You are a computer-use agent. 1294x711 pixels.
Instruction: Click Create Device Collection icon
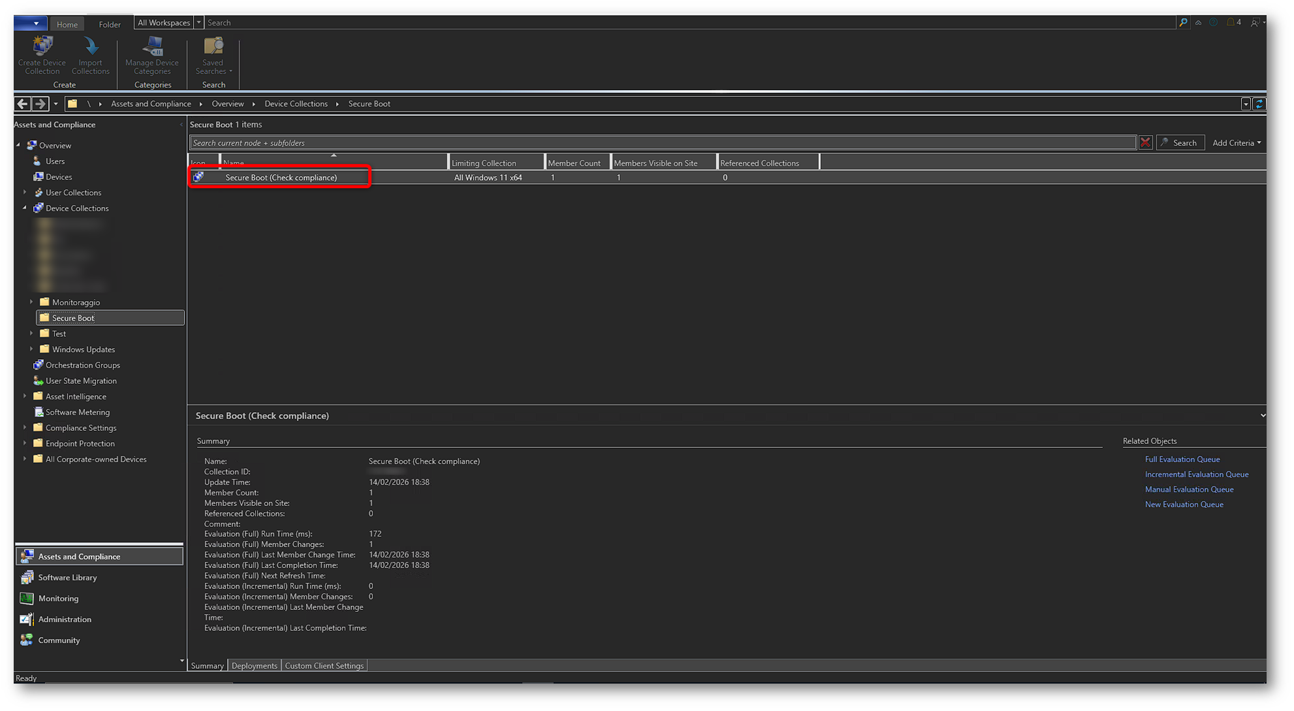point(42,55)
